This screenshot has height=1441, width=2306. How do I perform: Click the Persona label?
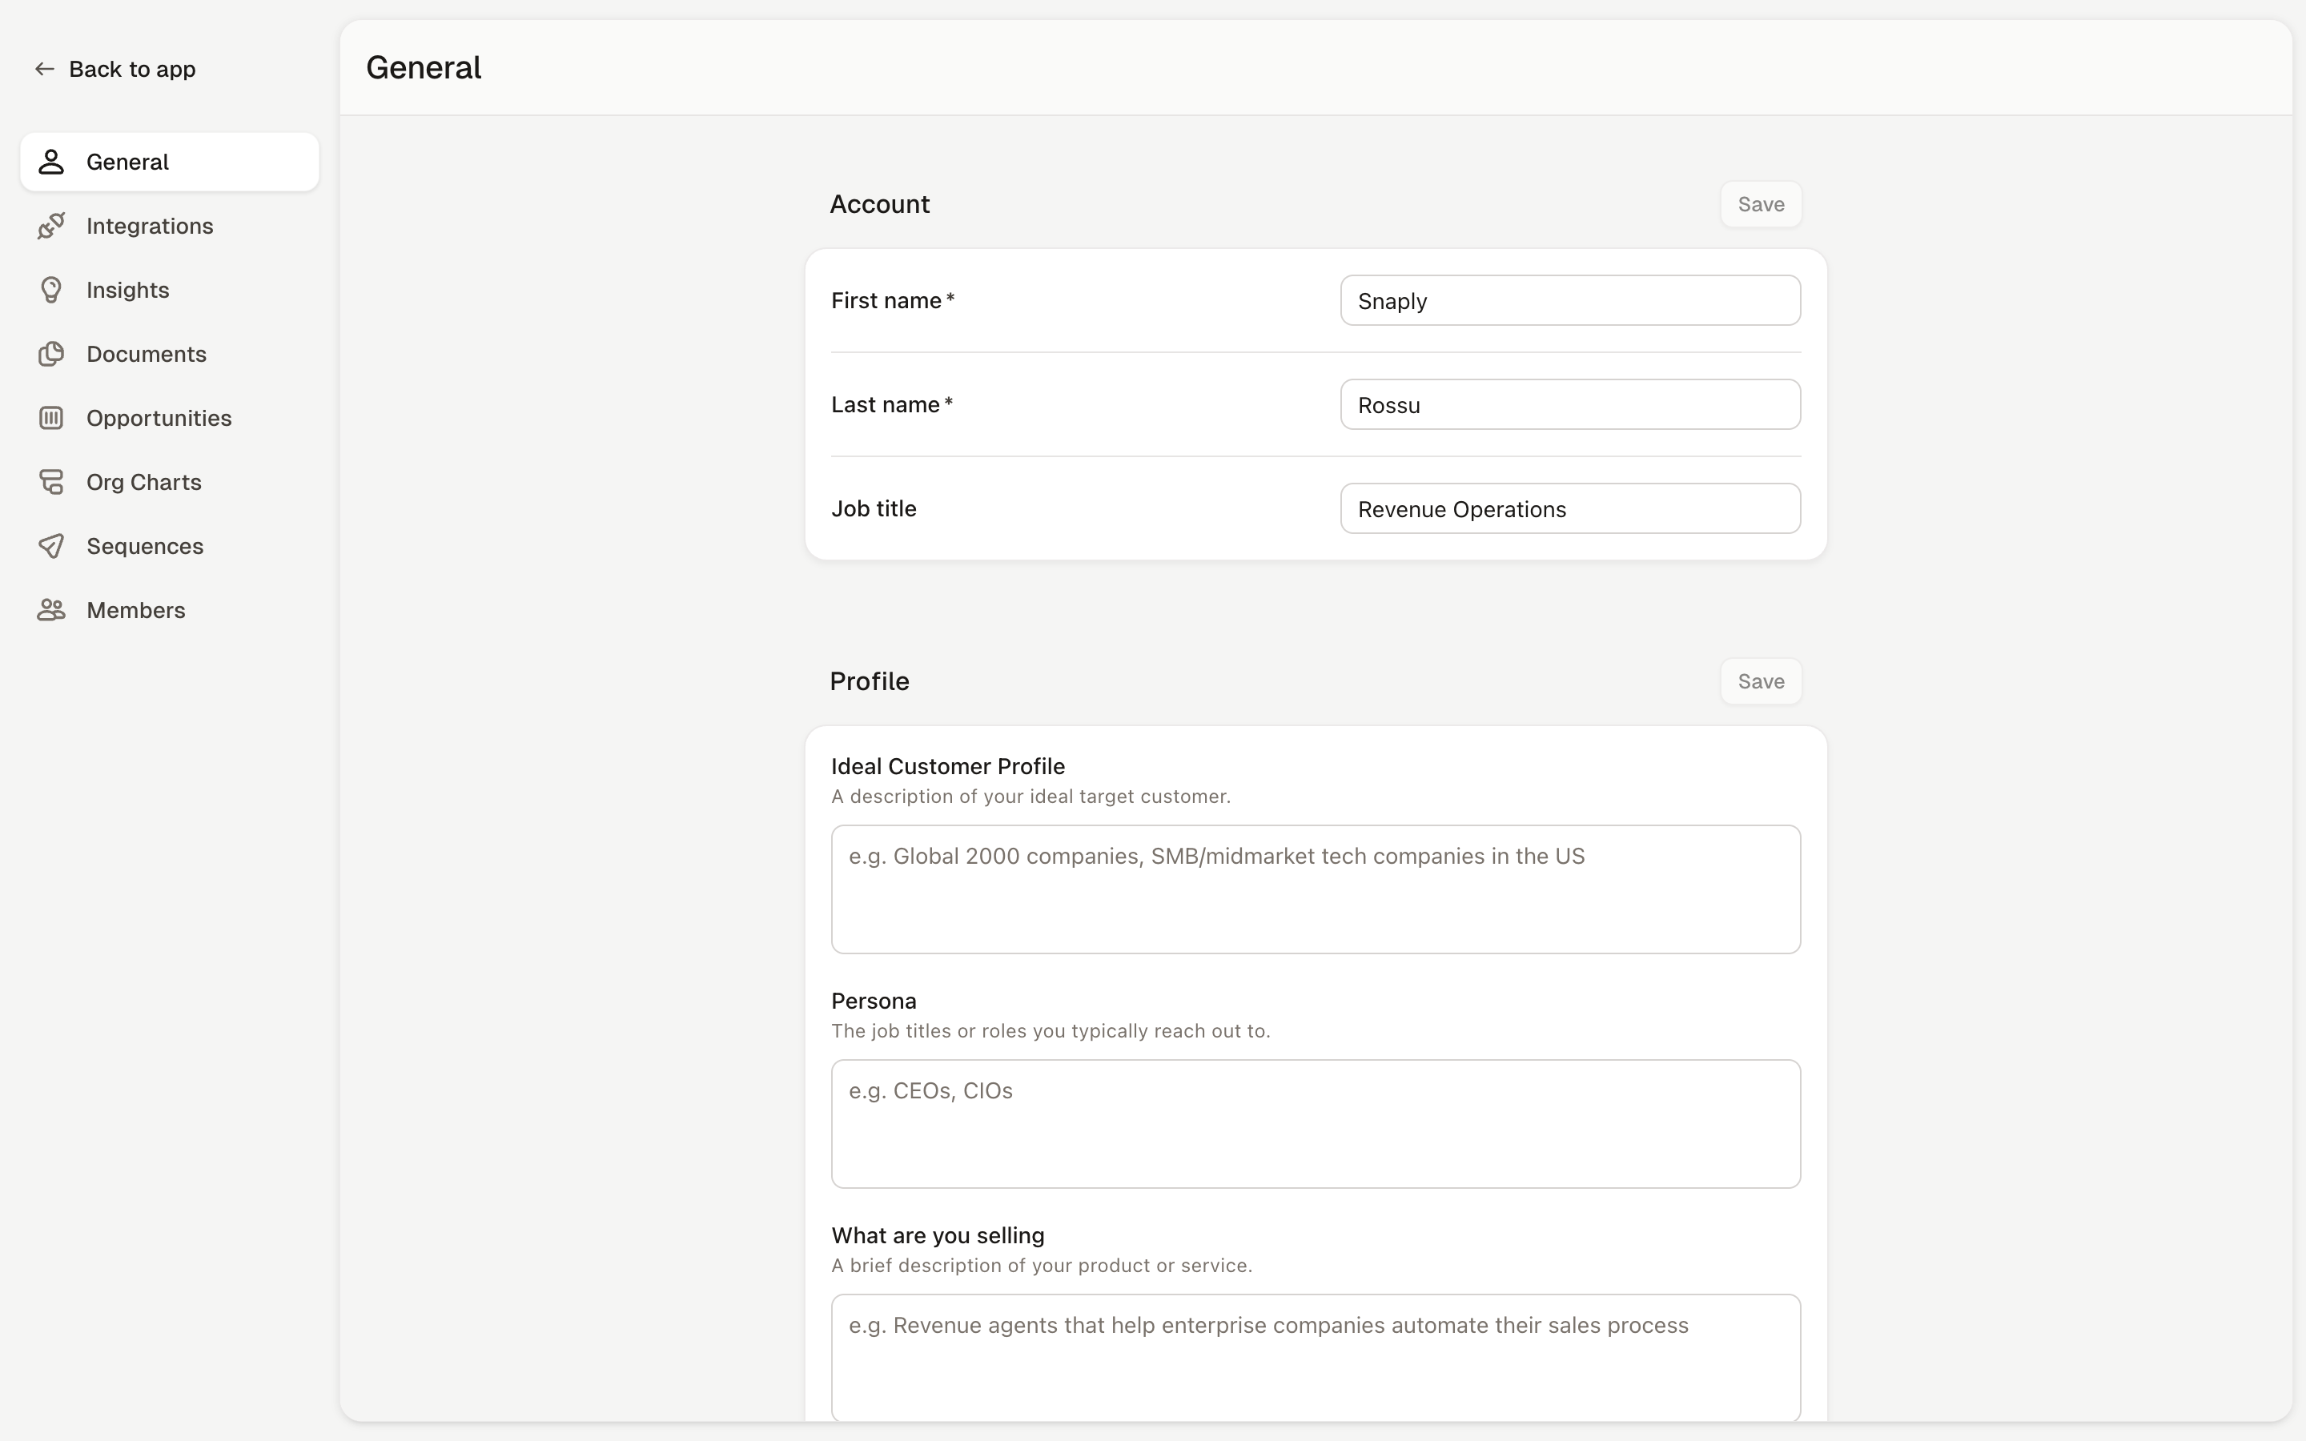pyautogui.click(x=874, y=1001)
